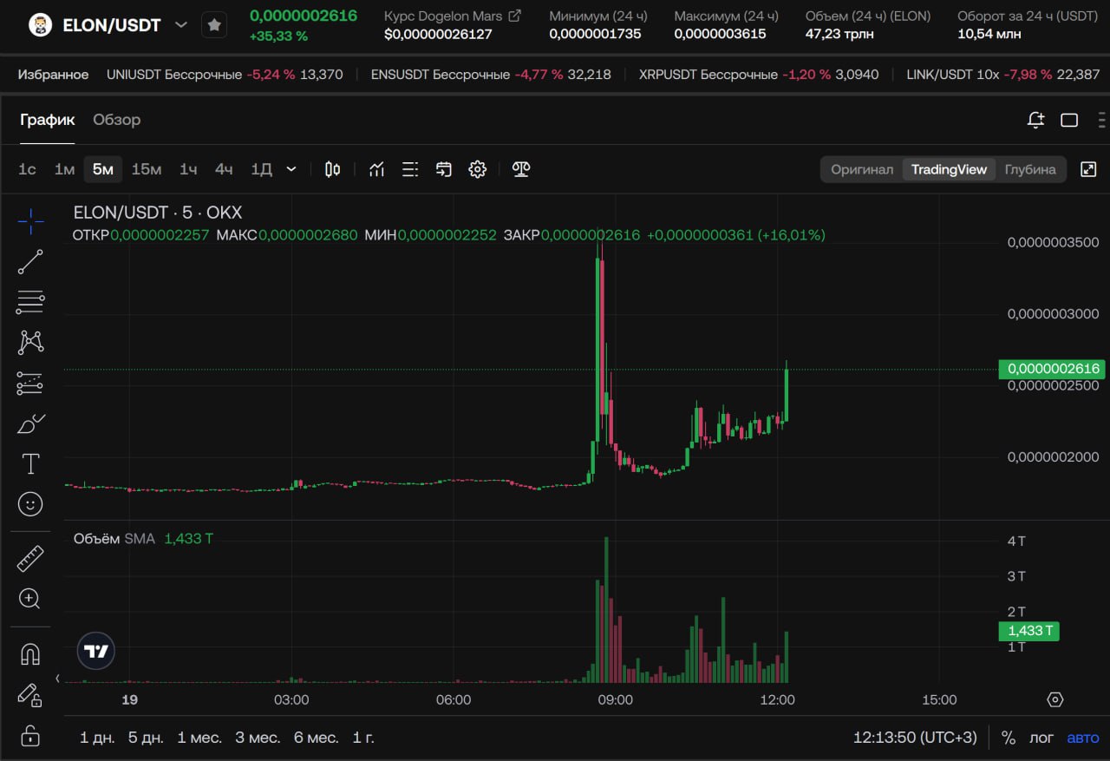Click the list-style toolbar icon beside indicators
The height and width of the screenshot is (761, 1110).
click(x=410, y=169)
